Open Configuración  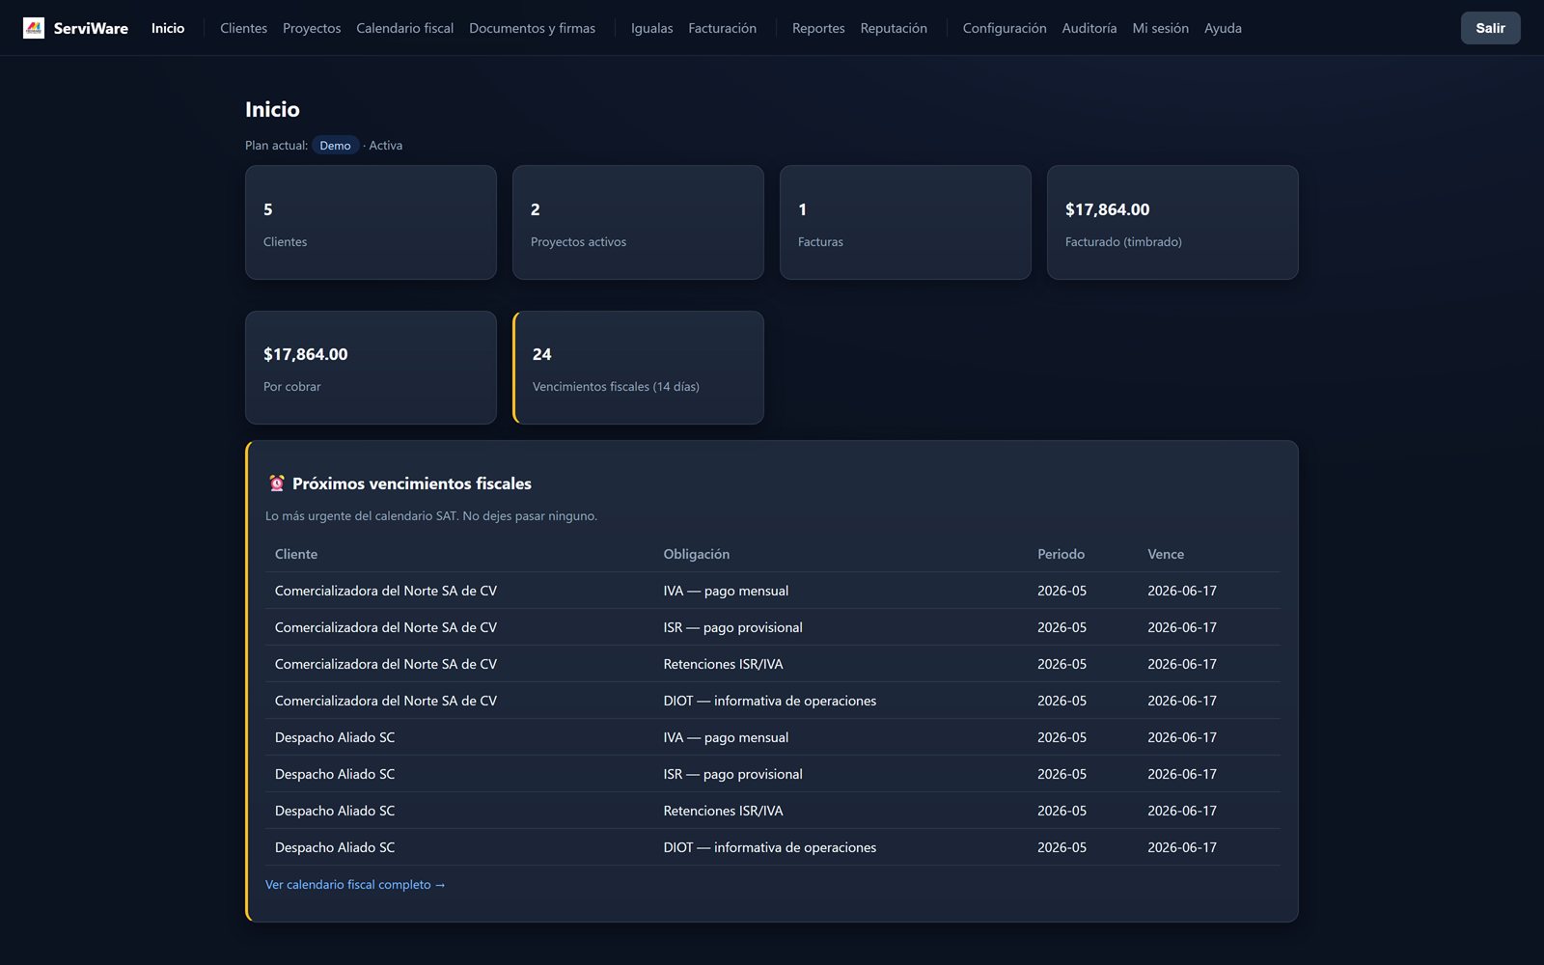pos(1005,28)
